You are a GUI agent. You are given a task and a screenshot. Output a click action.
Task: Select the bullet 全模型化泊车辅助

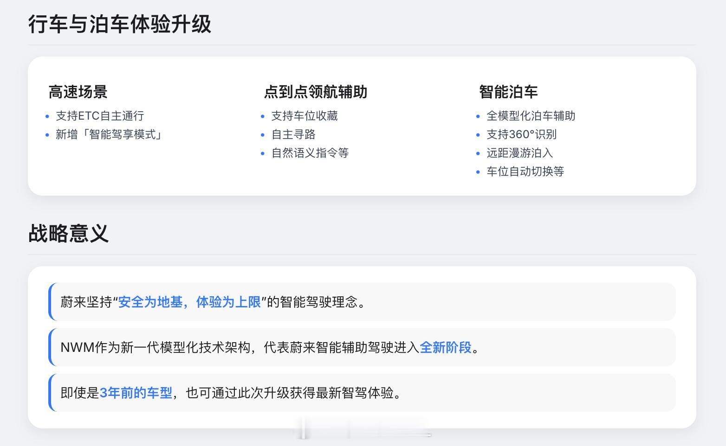click(x=531, y=116)
